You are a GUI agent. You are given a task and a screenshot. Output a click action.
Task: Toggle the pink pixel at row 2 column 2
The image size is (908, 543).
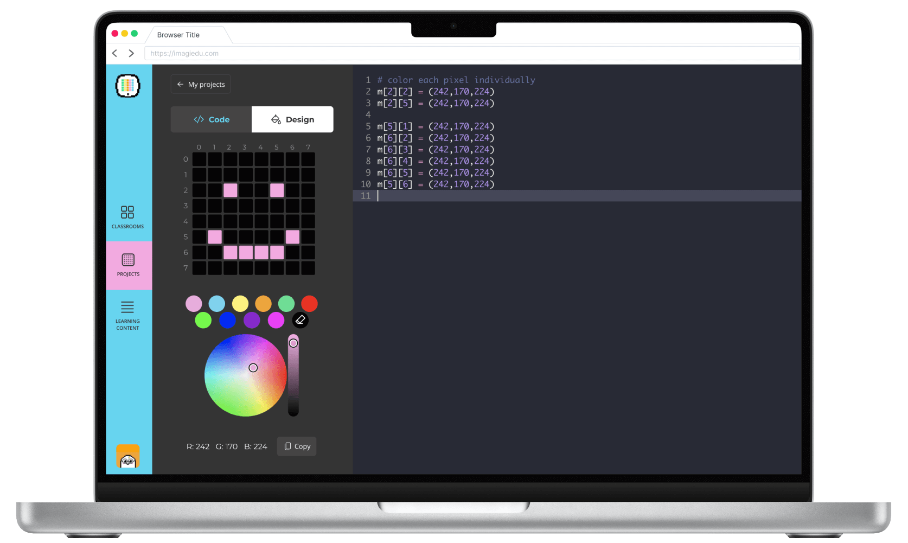coord(230,190)
